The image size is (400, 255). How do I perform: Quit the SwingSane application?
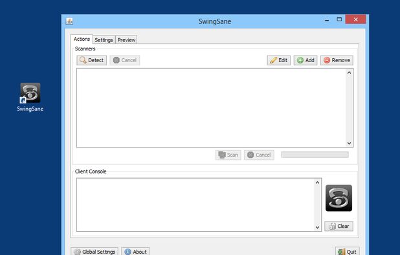(347, 252)
